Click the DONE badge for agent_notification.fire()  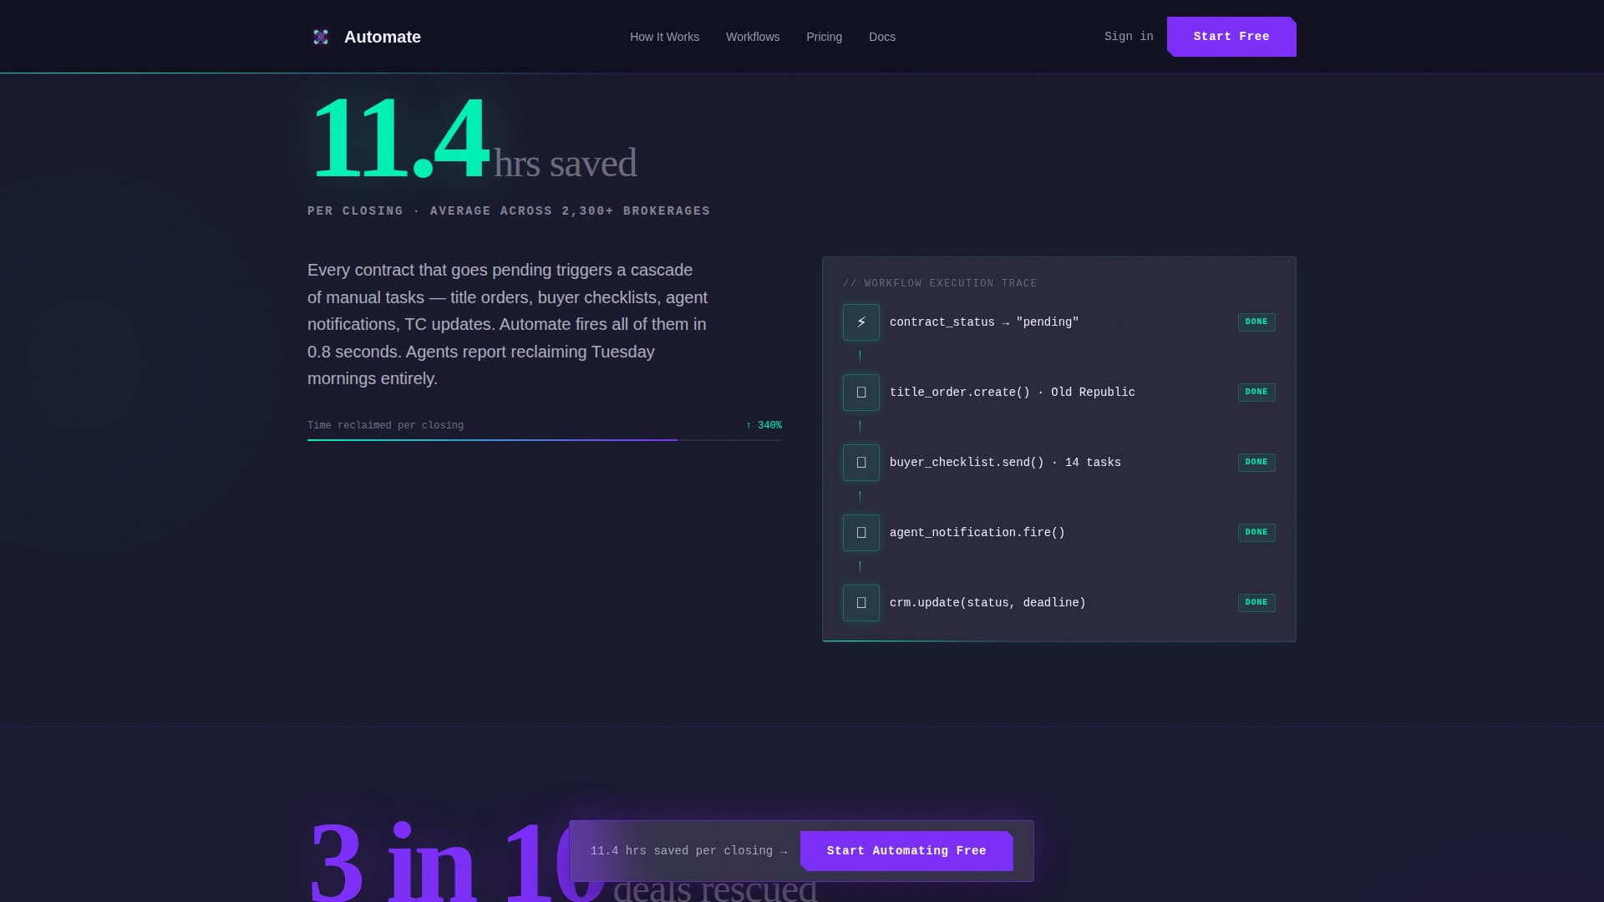point(1256,533)
